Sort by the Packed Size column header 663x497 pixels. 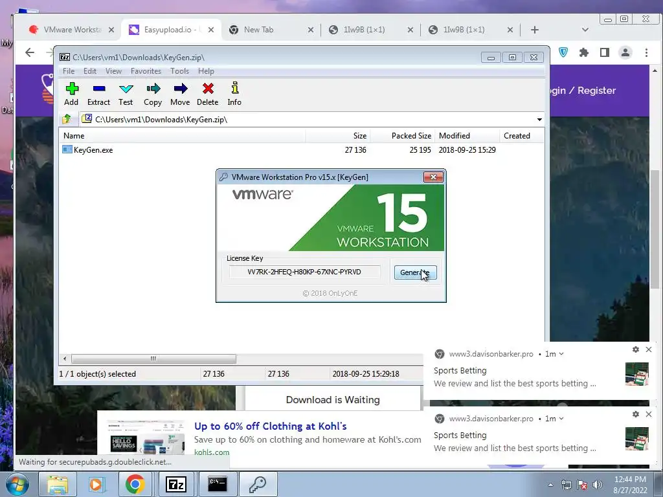[x=403, y=136]
